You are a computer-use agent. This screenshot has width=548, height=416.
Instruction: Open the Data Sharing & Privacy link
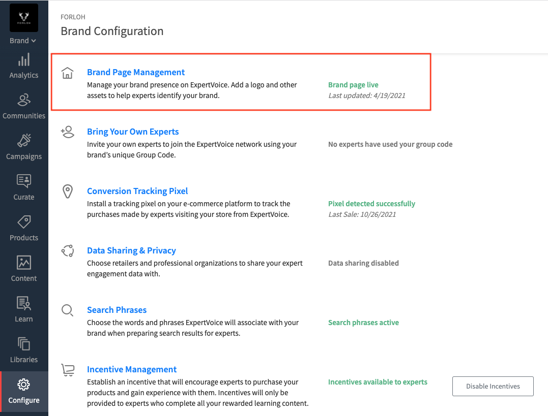coord(131,250)
